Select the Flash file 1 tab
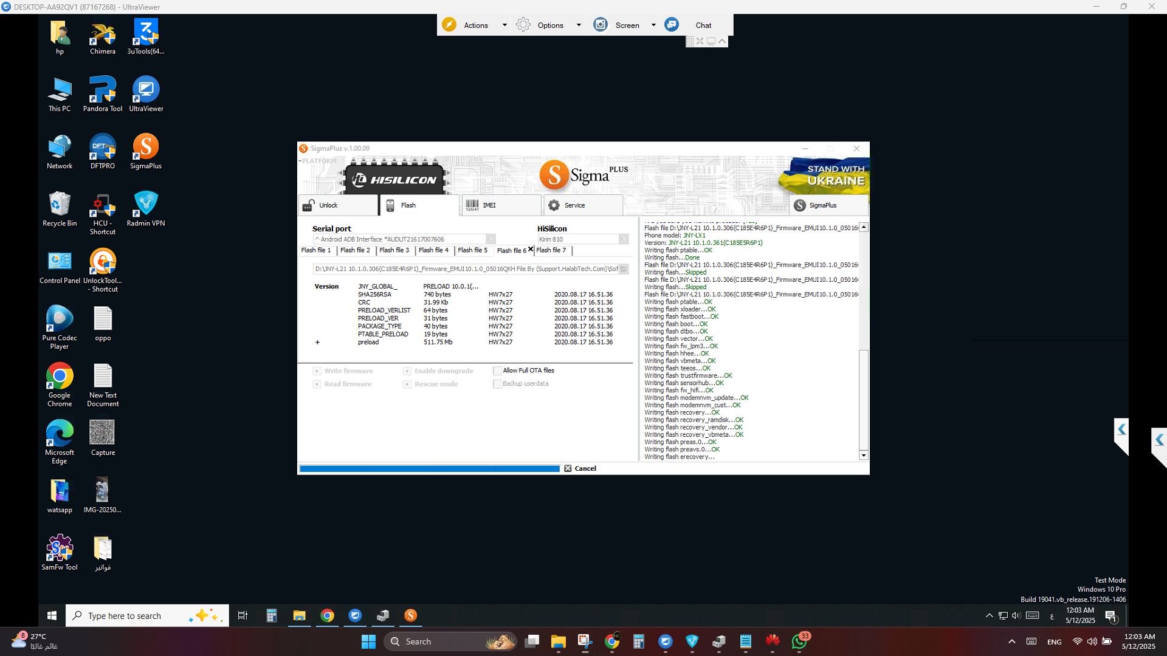 (316, 250)
